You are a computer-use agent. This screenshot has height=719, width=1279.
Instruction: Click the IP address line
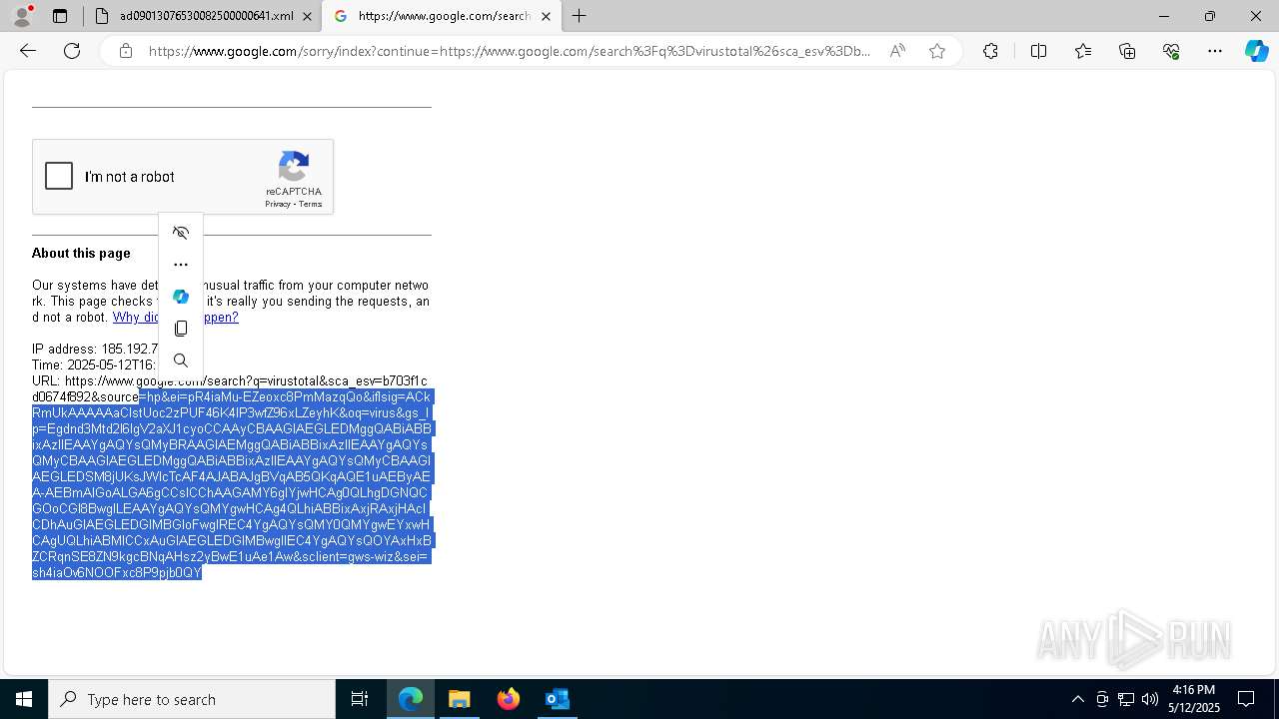click(x=96, y=350)
